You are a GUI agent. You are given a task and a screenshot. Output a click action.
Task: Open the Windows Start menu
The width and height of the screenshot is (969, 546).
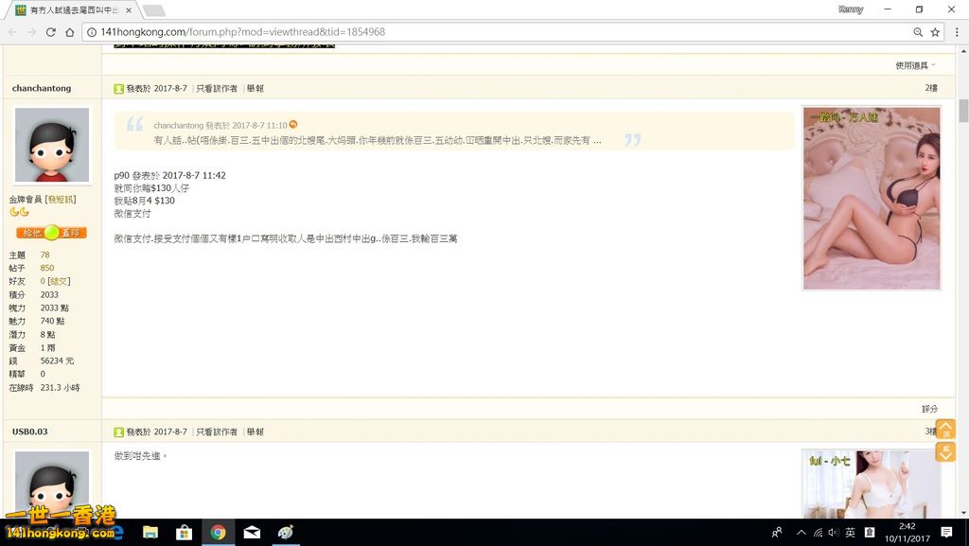(x=11, y=532)
